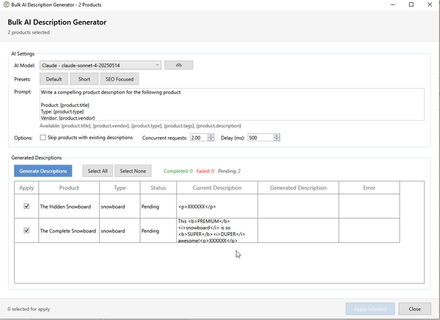Uncheck Apply for The Complete Snowboard

click(x=26, y=231)
